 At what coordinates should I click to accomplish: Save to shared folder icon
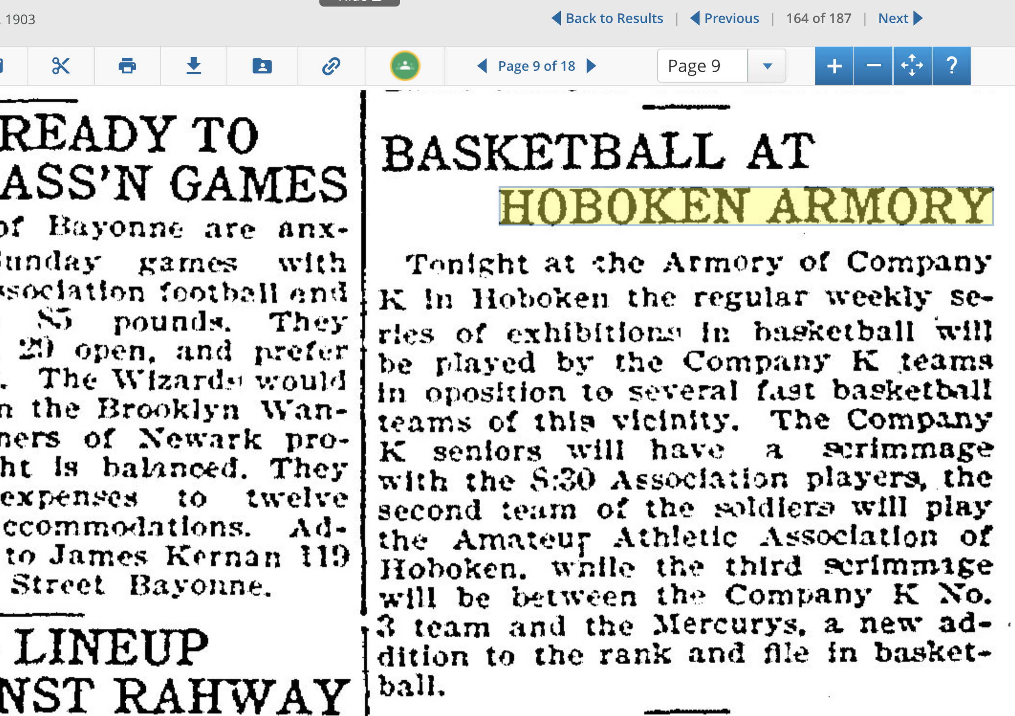tap(262, 66)
